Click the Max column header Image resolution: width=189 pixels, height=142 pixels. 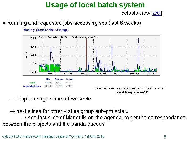(48, 79)
